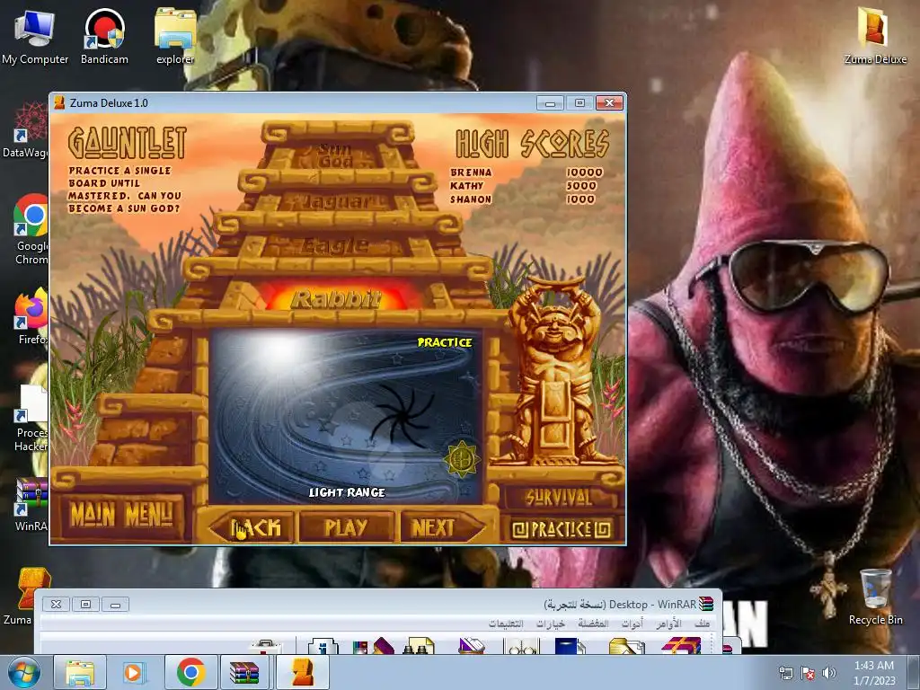Open the Bandicam desktop shortcut

click(104, 36)
